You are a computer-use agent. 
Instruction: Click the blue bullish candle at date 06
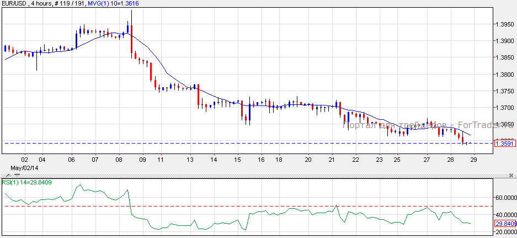[x=76, y=39]
